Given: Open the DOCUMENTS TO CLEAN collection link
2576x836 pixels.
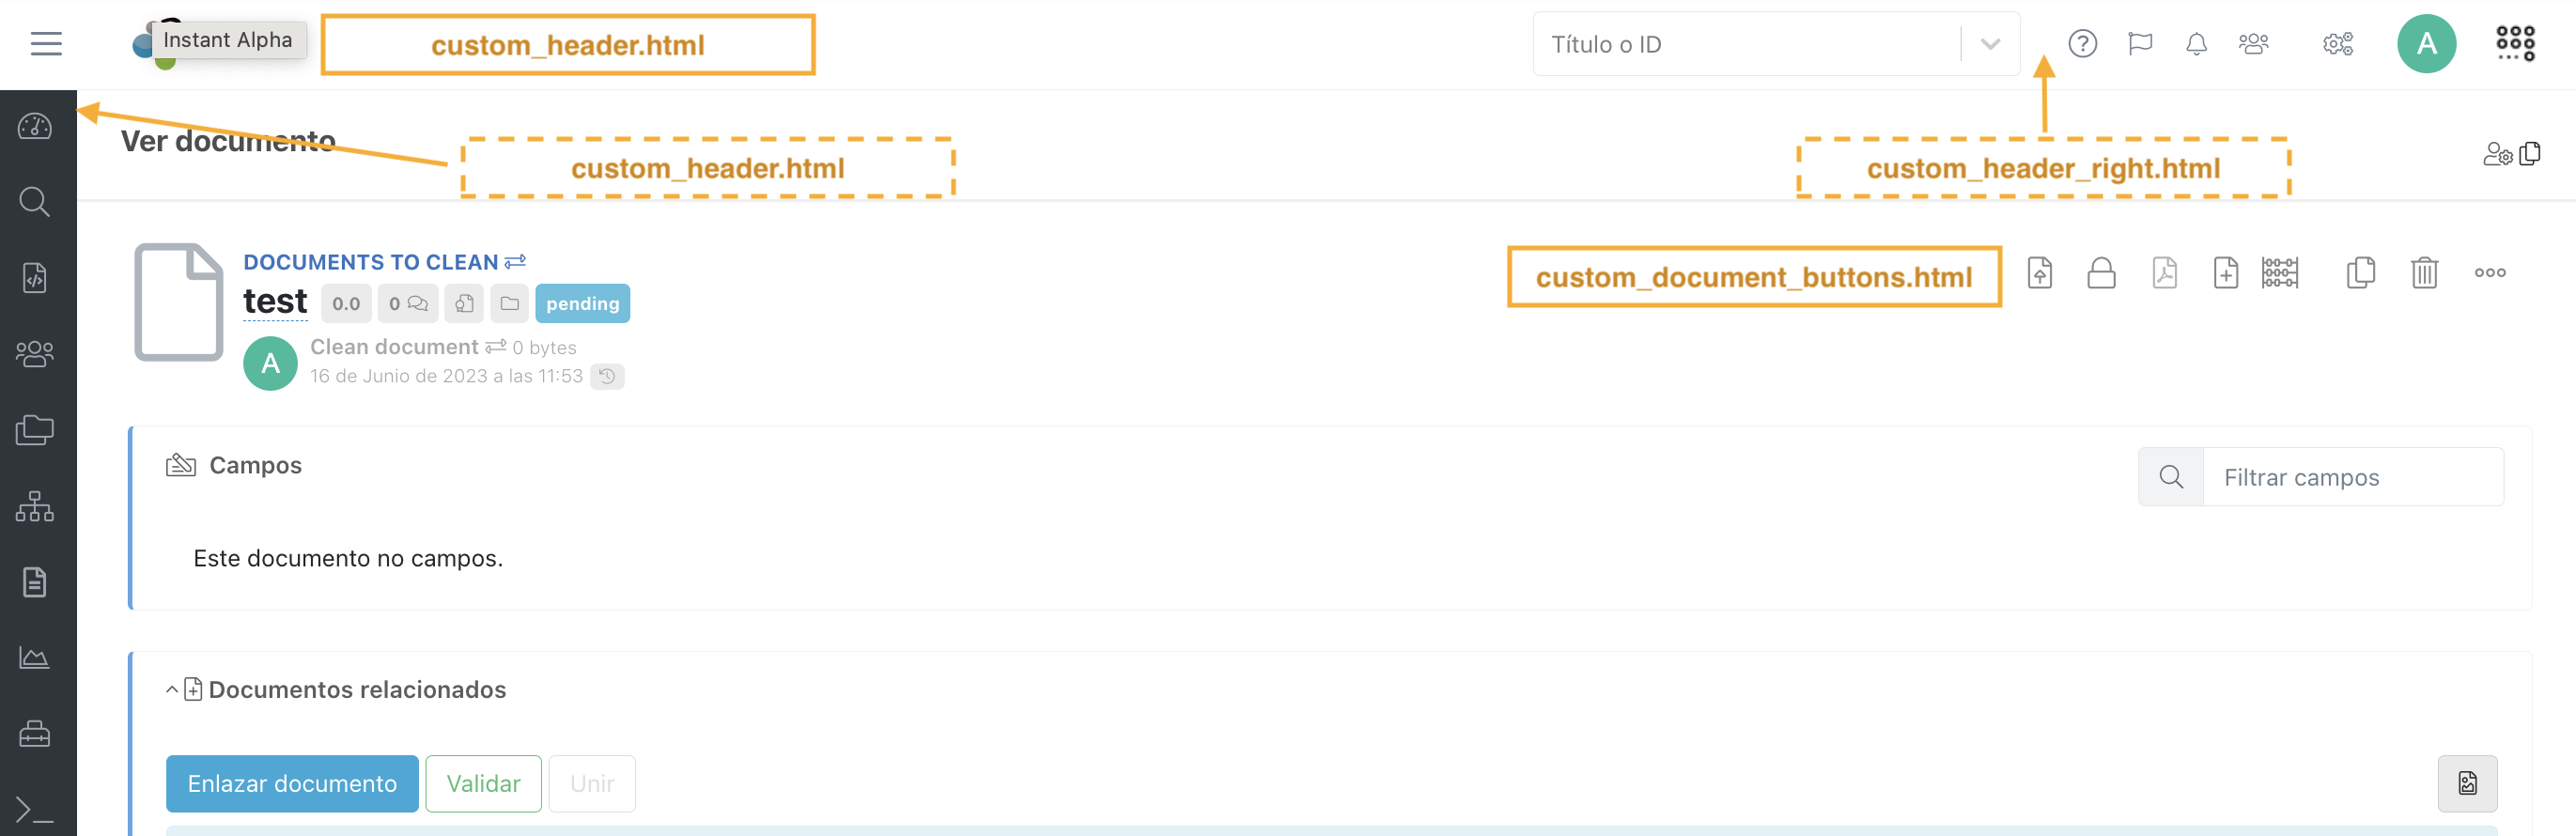Looking at the screenshot, I should tap(371, 262).
